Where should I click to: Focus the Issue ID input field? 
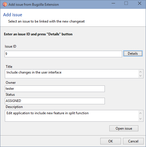click(x=63, y=54)
